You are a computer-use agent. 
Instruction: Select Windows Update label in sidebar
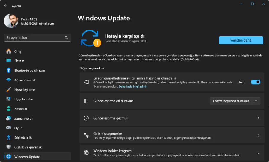tap(27, 157)
